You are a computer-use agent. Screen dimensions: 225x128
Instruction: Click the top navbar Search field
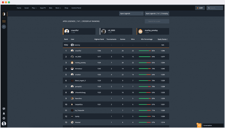[215, 8]
